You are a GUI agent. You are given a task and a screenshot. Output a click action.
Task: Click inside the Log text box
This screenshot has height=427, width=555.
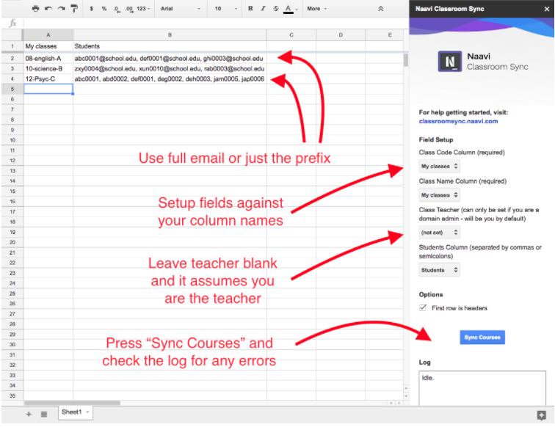click(482, 388)
